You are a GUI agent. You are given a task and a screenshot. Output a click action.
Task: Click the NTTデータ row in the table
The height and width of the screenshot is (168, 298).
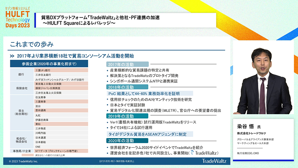(61, 151)
